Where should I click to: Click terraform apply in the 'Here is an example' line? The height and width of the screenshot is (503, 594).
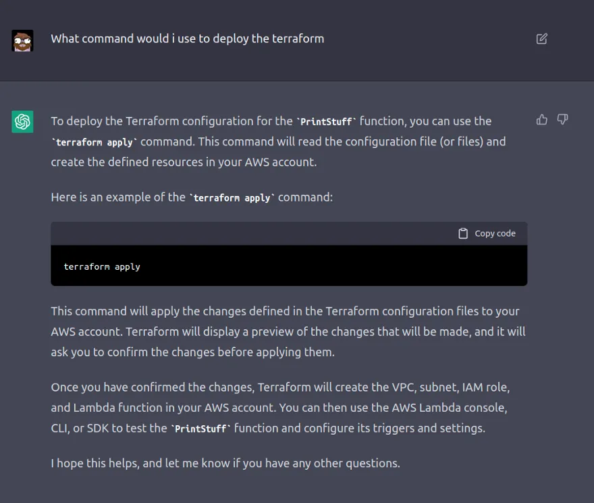232,198
